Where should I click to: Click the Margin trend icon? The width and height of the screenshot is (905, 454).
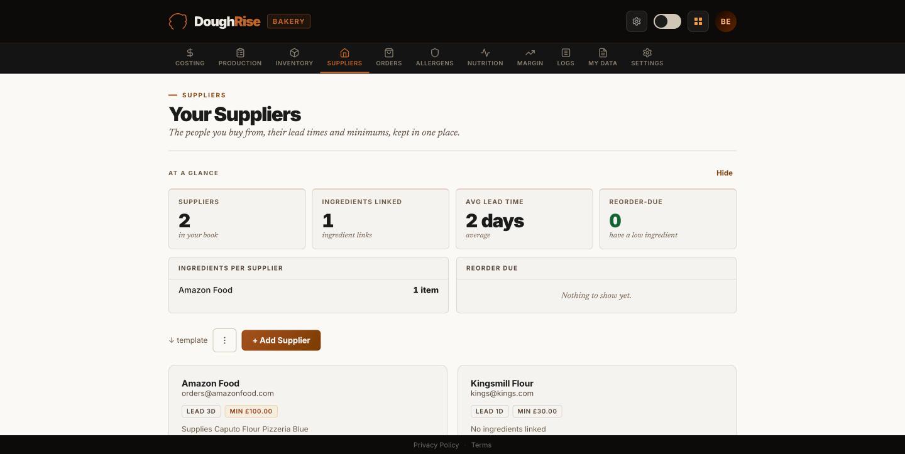pyautogui.click(x=530, y=53)
